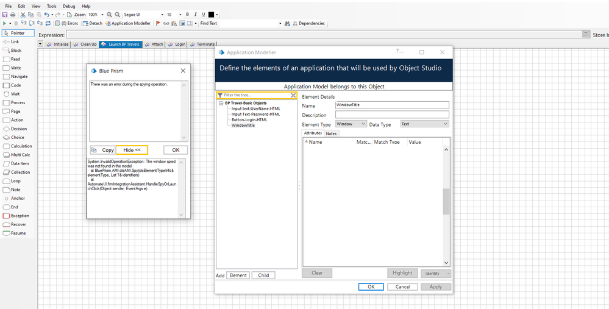This screenshot has width=609, height=309.
Task: Open the black font color swatch
Action: (x=212, y=14)
